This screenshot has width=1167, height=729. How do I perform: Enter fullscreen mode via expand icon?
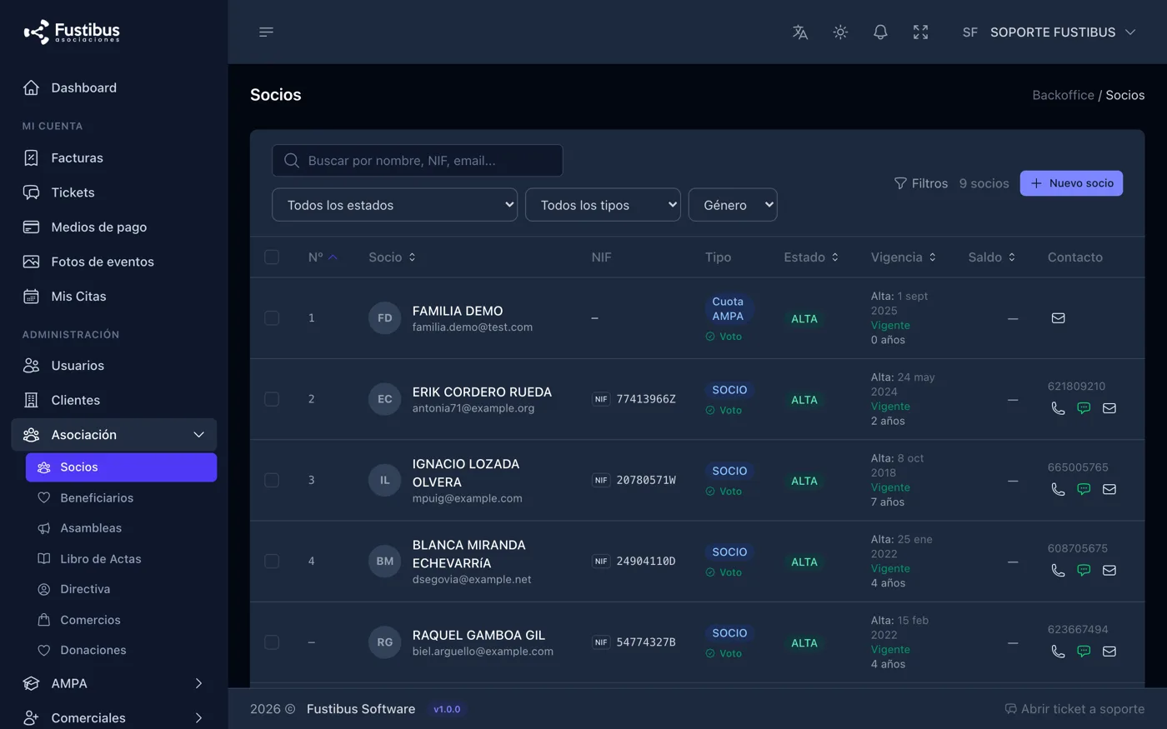coord(920,32)
